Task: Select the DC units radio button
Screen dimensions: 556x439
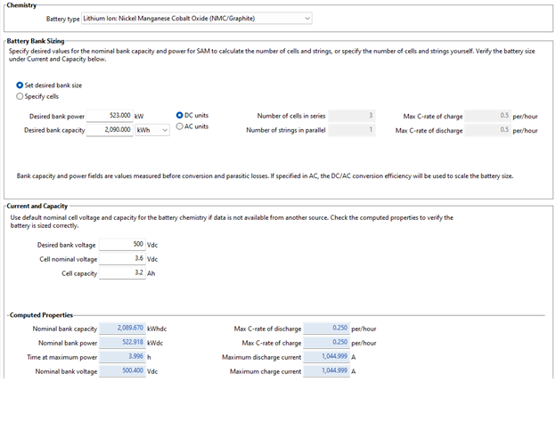Action: pyautogui.click(x=180, y=116)
